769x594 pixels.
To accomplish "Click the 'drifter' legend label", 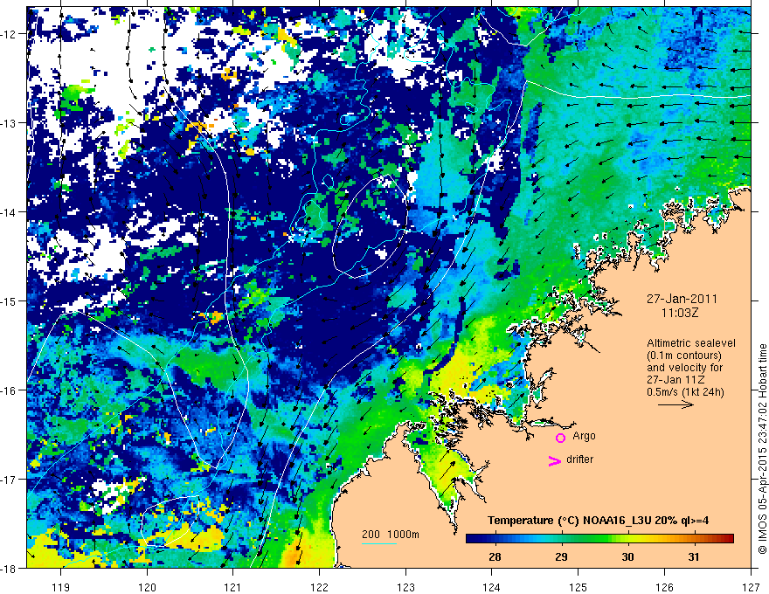I will pyautogui.click(x=579, y=459).
